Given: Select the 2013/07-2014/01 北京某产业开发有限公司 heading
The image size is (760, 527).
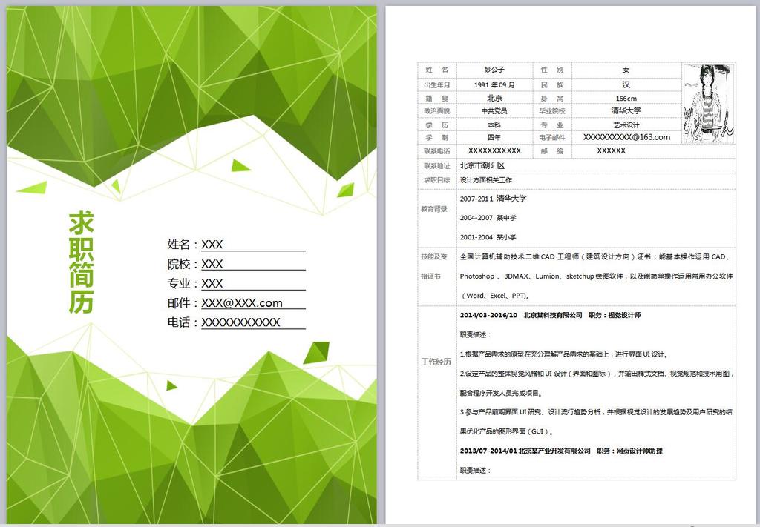Looking at the screenshot, I should [x=561, y=451].
